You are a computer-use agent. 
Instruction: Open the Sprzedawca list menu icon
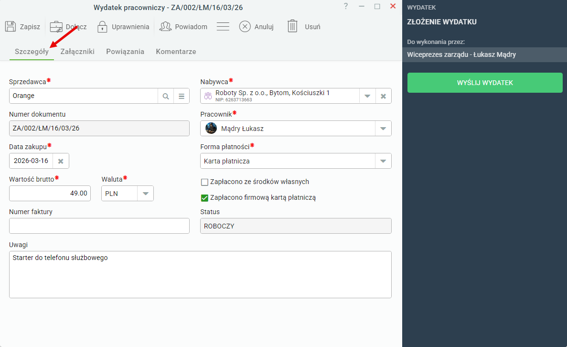click(182, 96)
